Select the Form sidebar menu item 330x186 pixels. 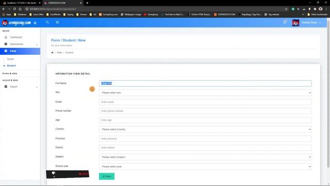click(20, 51)
